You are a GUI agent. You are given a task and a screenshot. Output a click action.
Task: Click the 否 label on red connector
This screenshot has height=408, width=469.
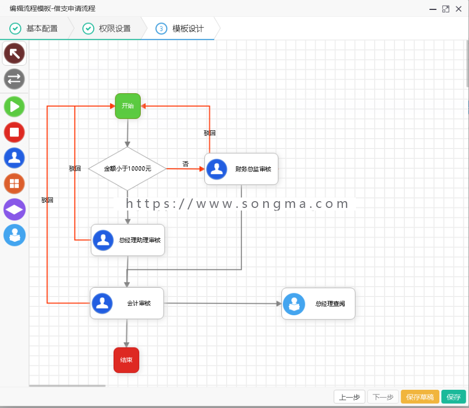(186, 164)
